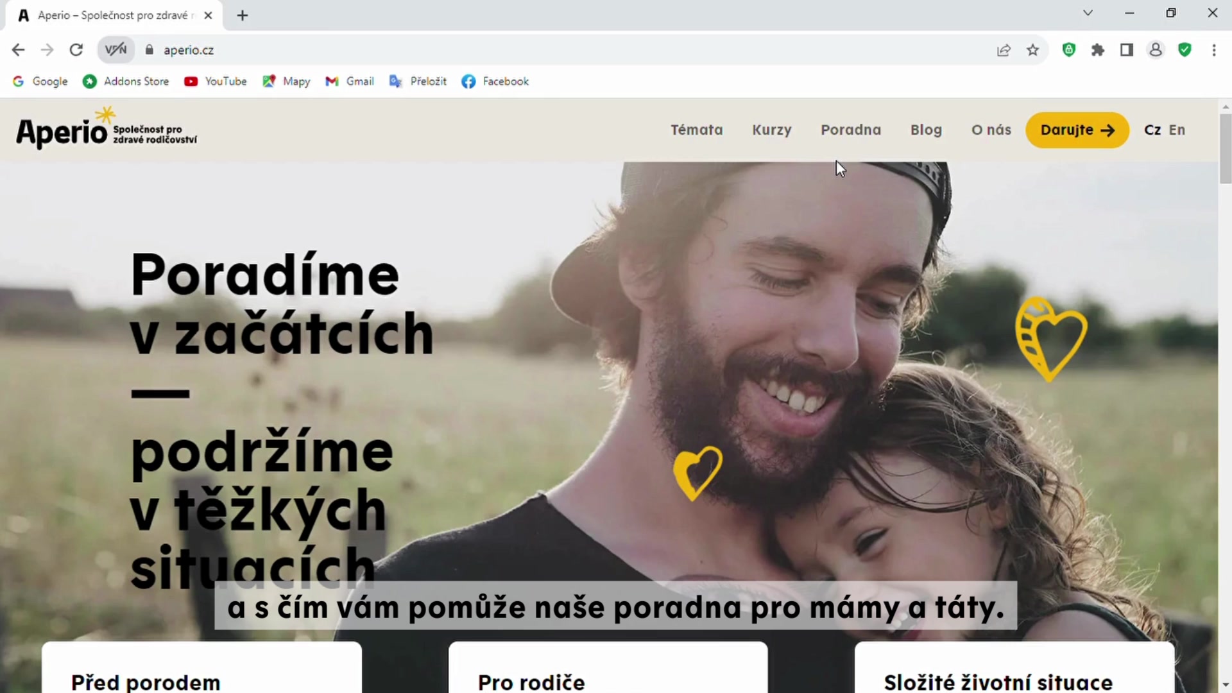
Task: Toggle the browser side panel
Action: [1127, 50]
